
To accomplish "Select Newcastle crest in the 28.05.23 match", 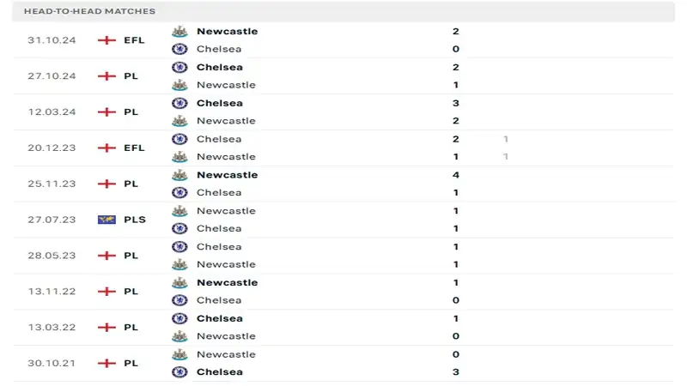I will point(179,264).
